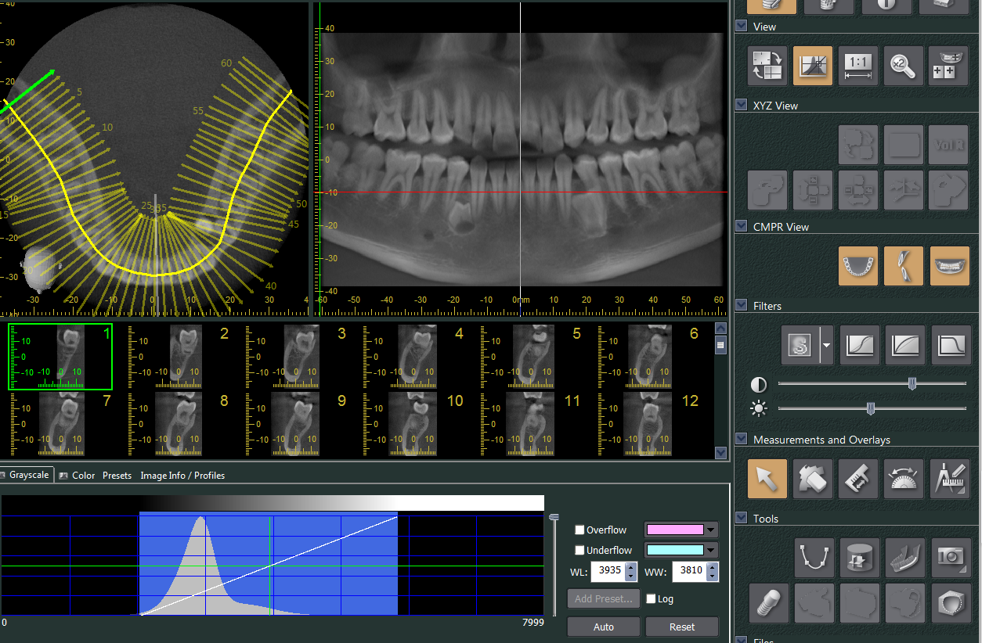Open the camera snapshot tool

[x=951, y=557]
